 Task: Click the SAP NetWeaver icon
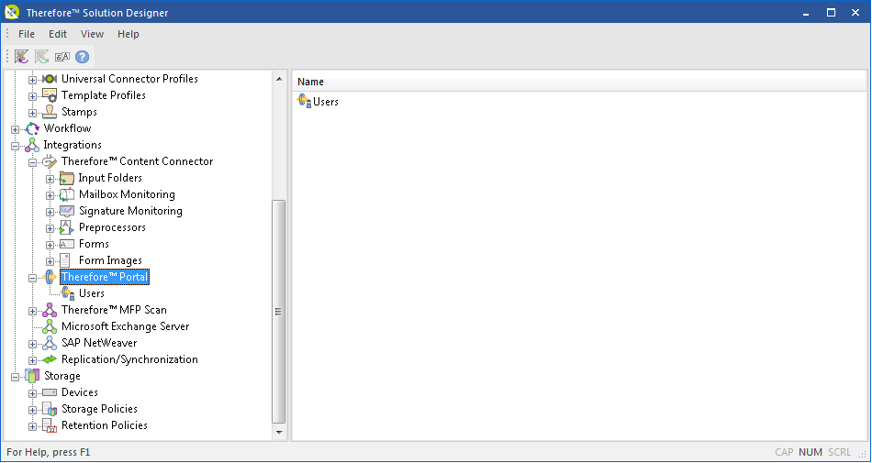pyautogui.click(x=50, y=343)
